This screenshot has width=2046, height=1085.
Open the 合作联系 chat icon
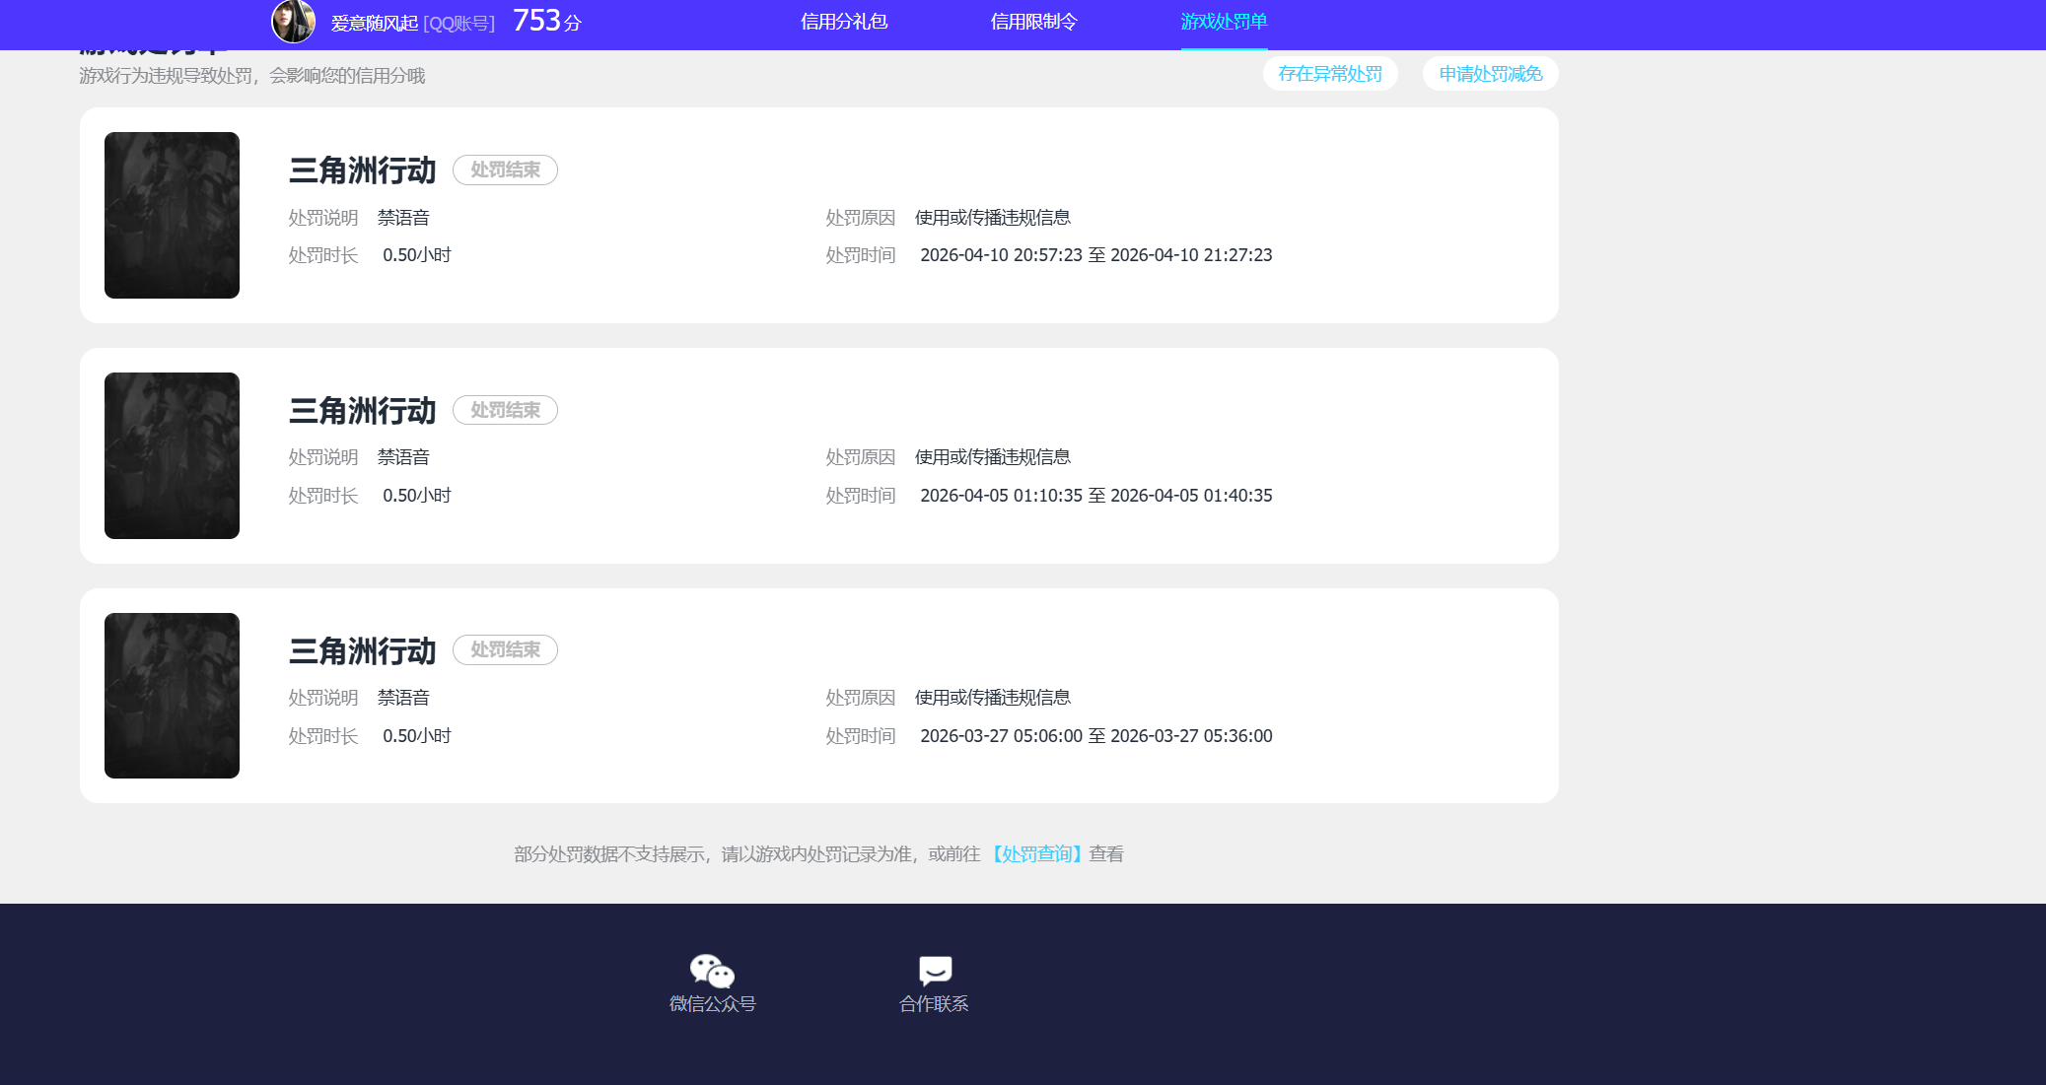coord(935,971)
